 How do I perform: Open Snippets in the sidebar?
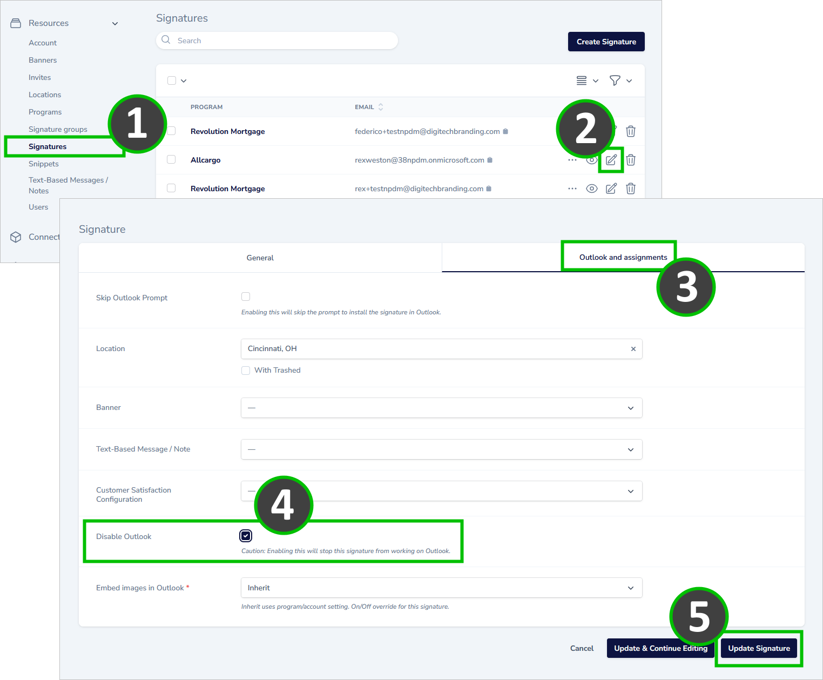click(x=44, y=164)
